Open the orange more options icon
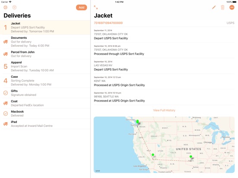The image size is (238, 178). point(232,7)
